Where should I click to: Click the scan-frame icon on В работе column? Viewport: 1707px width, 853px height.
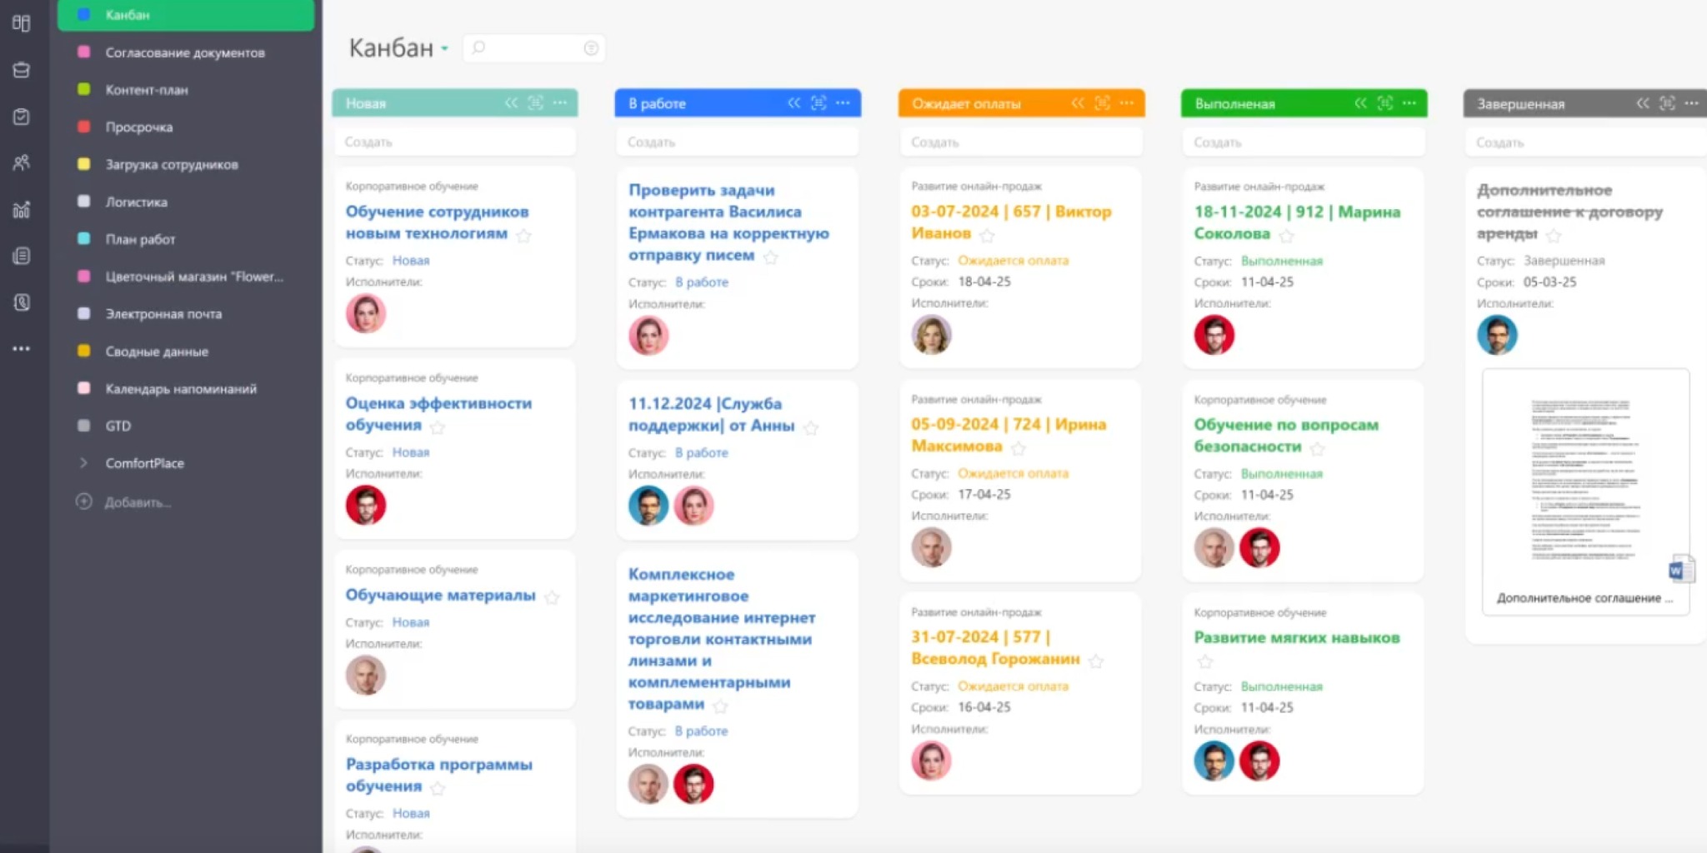pos(818,102)
